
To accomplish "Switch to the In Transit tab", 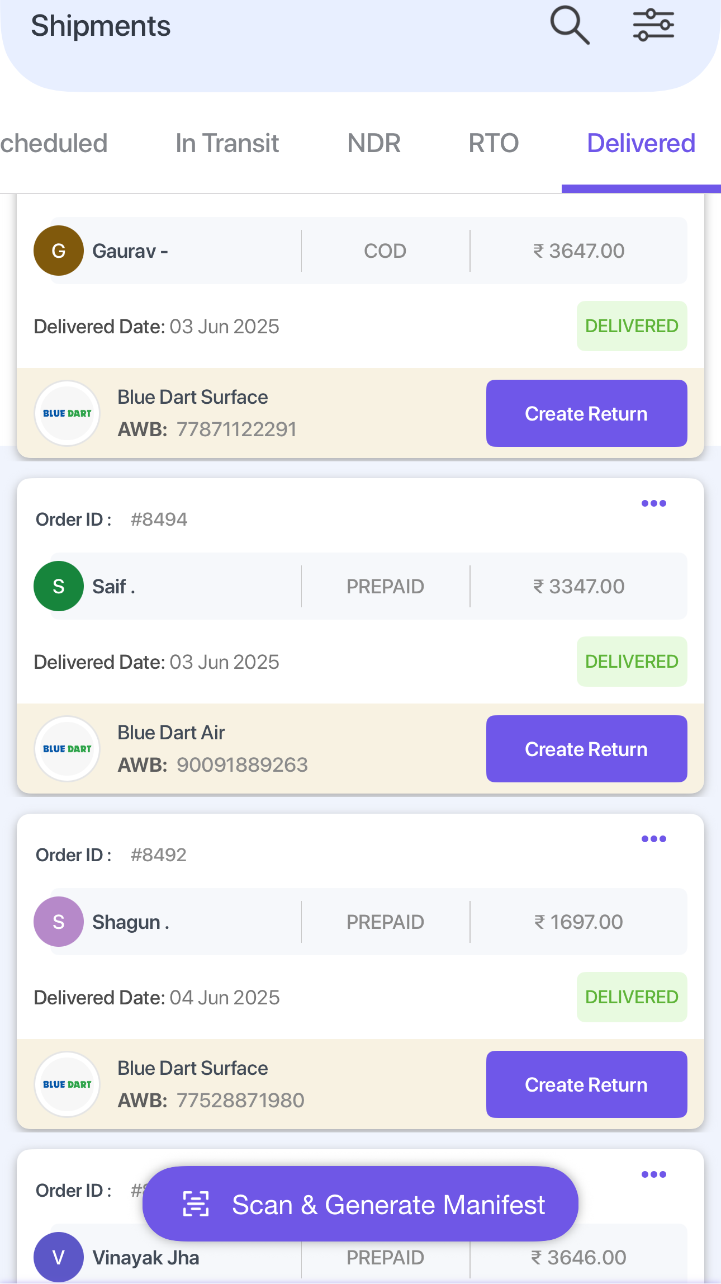I will (227, 143).
